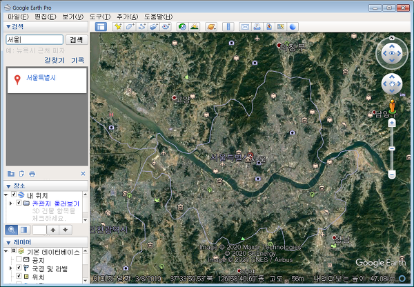Open the 편집(E) menu
Image resolution: width=414 pixels, height=287 pixels.
[x=46, y=17]
